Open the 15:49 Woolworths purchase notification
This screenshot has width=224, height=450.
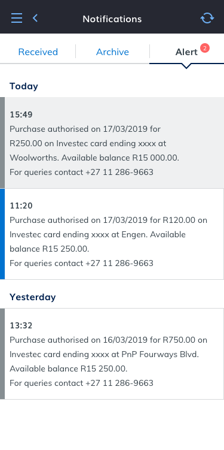(112, 143)
